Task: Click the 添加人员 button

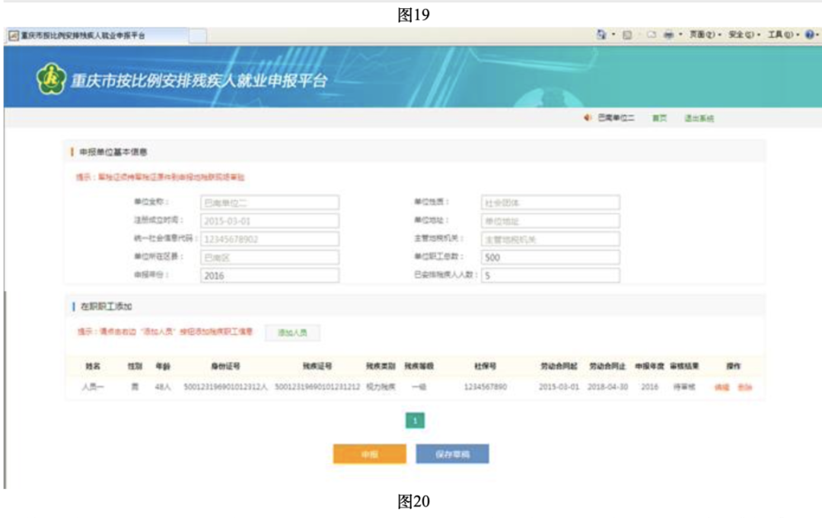Action: (292, 333)
